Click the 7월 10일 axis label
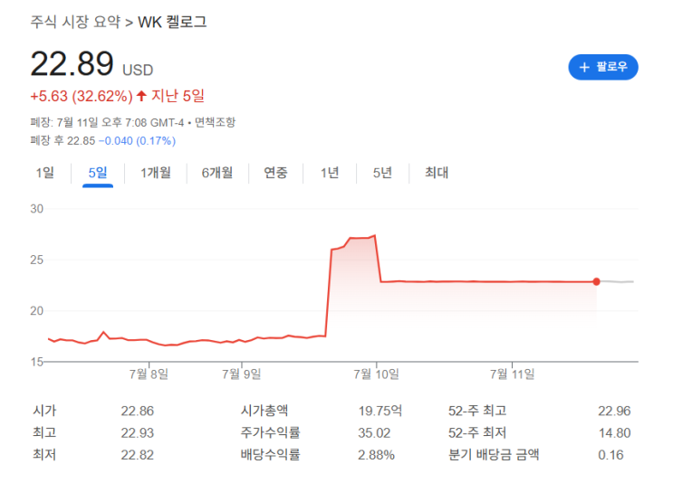The height and width of the screenshot is (483, 673). pyautogui.click(x=377, y=374)
